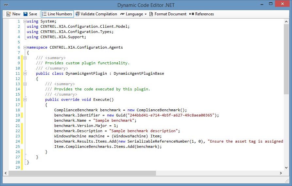This screenshot has height=186, width=292.
Task: Toggle the Line Numbers button
Action: click(x=57, y=14)
